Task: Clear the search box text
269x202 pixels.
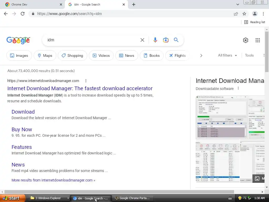Action: (142, 40)
